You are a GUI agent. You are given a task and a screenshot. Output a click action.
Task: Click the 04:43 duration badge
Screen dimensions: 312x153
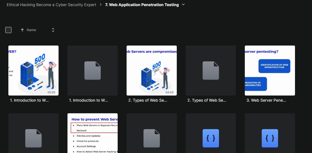coord(170,92)
